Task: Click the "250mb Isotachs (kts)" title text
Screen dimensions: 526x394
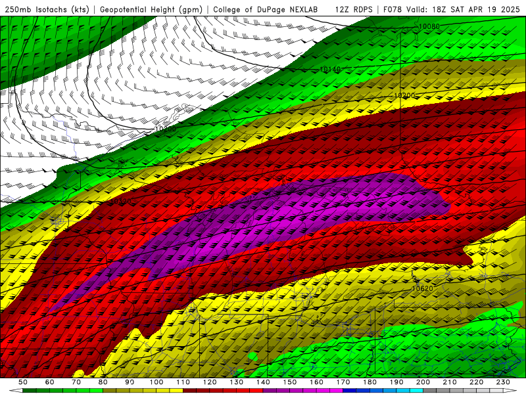Action: click(x=47, y=9)
